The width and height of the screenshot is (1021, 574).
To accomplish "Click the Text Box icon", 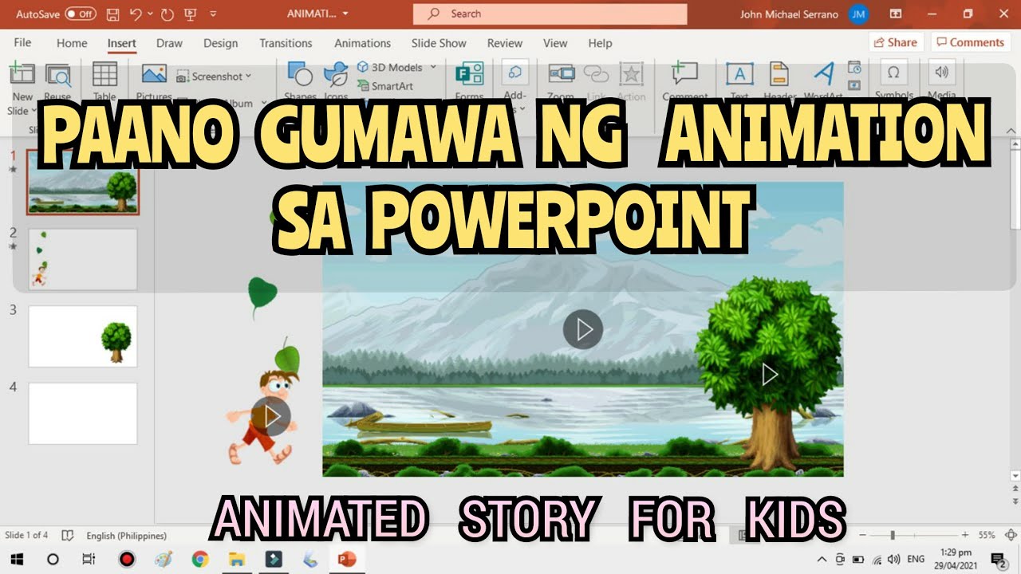I will 739,74.
